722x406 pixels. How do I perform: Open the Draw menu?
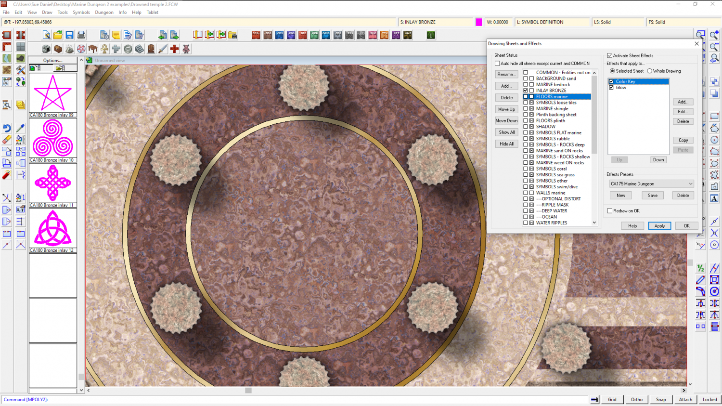point(47,13)
